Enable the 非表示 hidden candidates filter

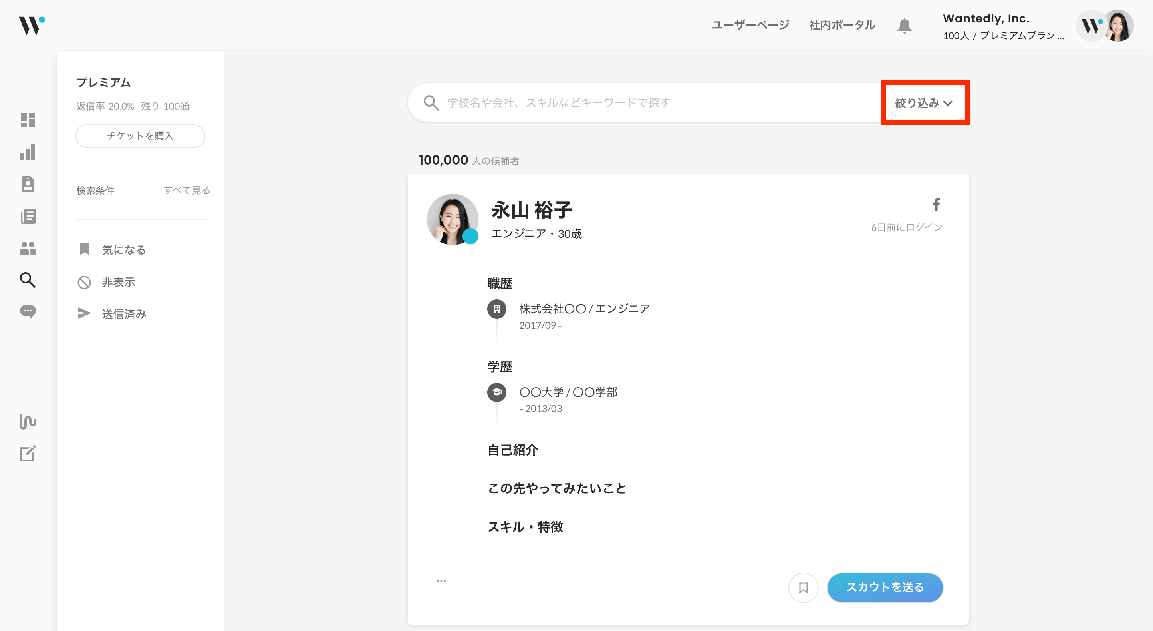(x=118, y=282)
